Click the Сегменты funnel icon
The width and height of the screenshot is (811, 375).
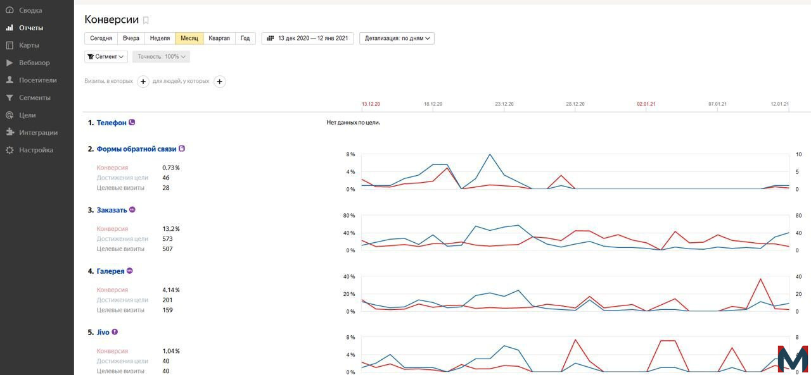(x=10, y=98)
